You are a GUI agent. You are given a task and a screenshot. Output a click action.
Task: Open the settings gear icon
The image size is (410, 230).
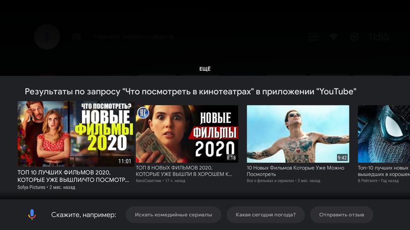(x=354, y=37)
